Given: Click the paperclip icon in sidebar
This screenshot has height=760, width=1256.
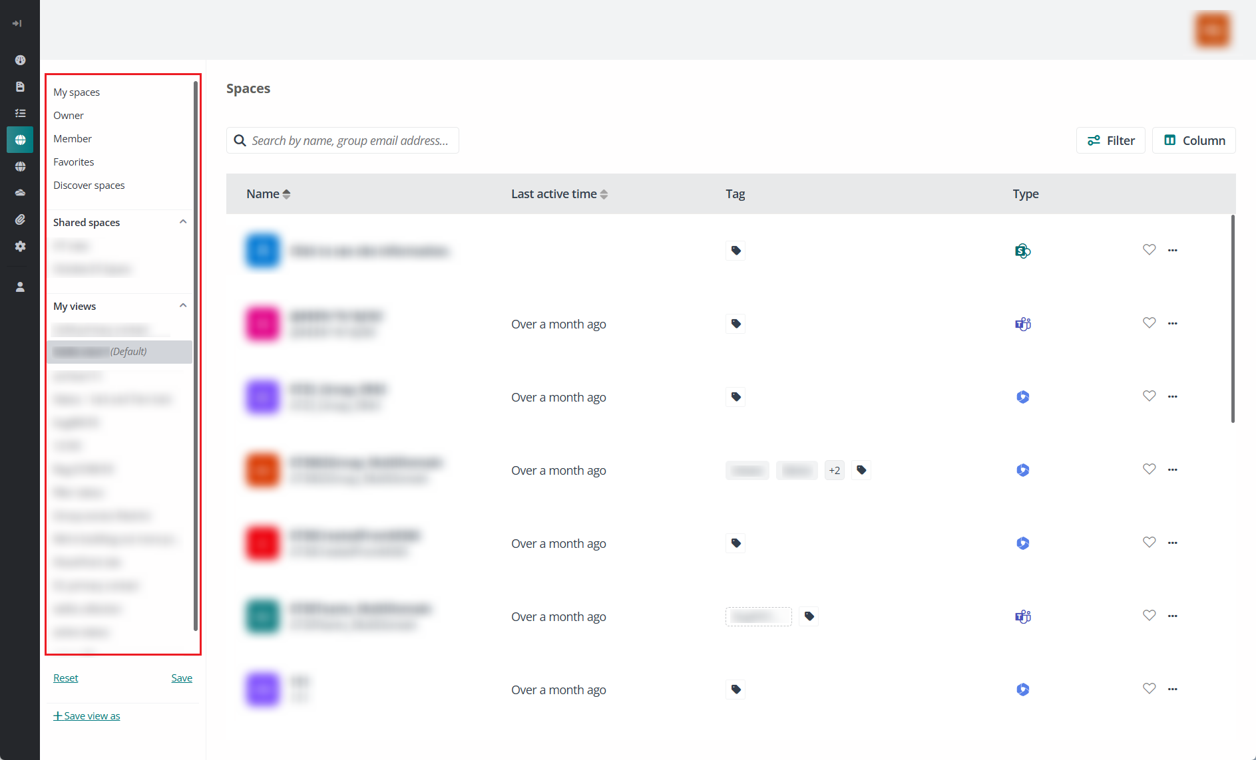Looking at the screenshot, I should (20, 219).
